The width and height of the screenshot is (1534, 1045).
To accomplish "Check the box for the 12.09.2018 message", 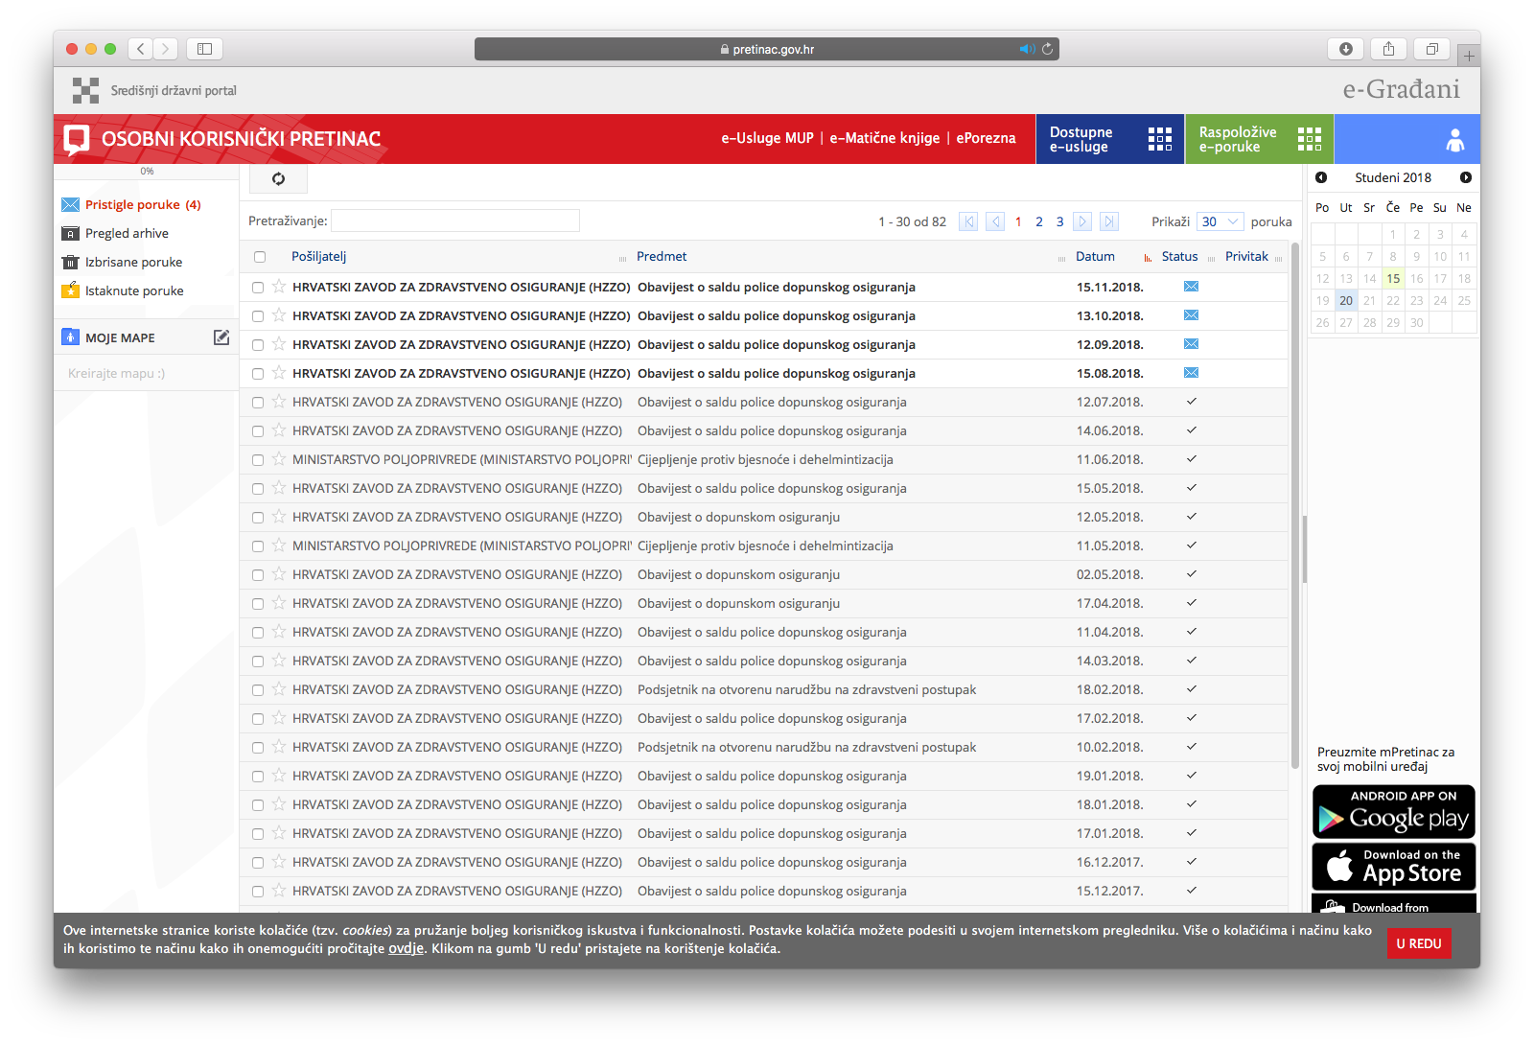I will click(x=258, y=345).
